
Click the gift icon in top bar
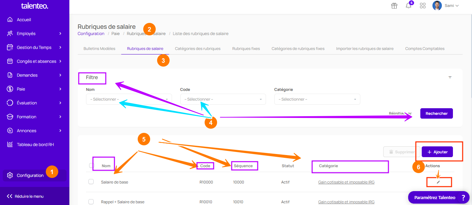(394, 6)
